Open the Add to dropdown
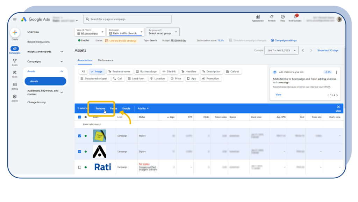The image size is (358, 202). [143, 109]
